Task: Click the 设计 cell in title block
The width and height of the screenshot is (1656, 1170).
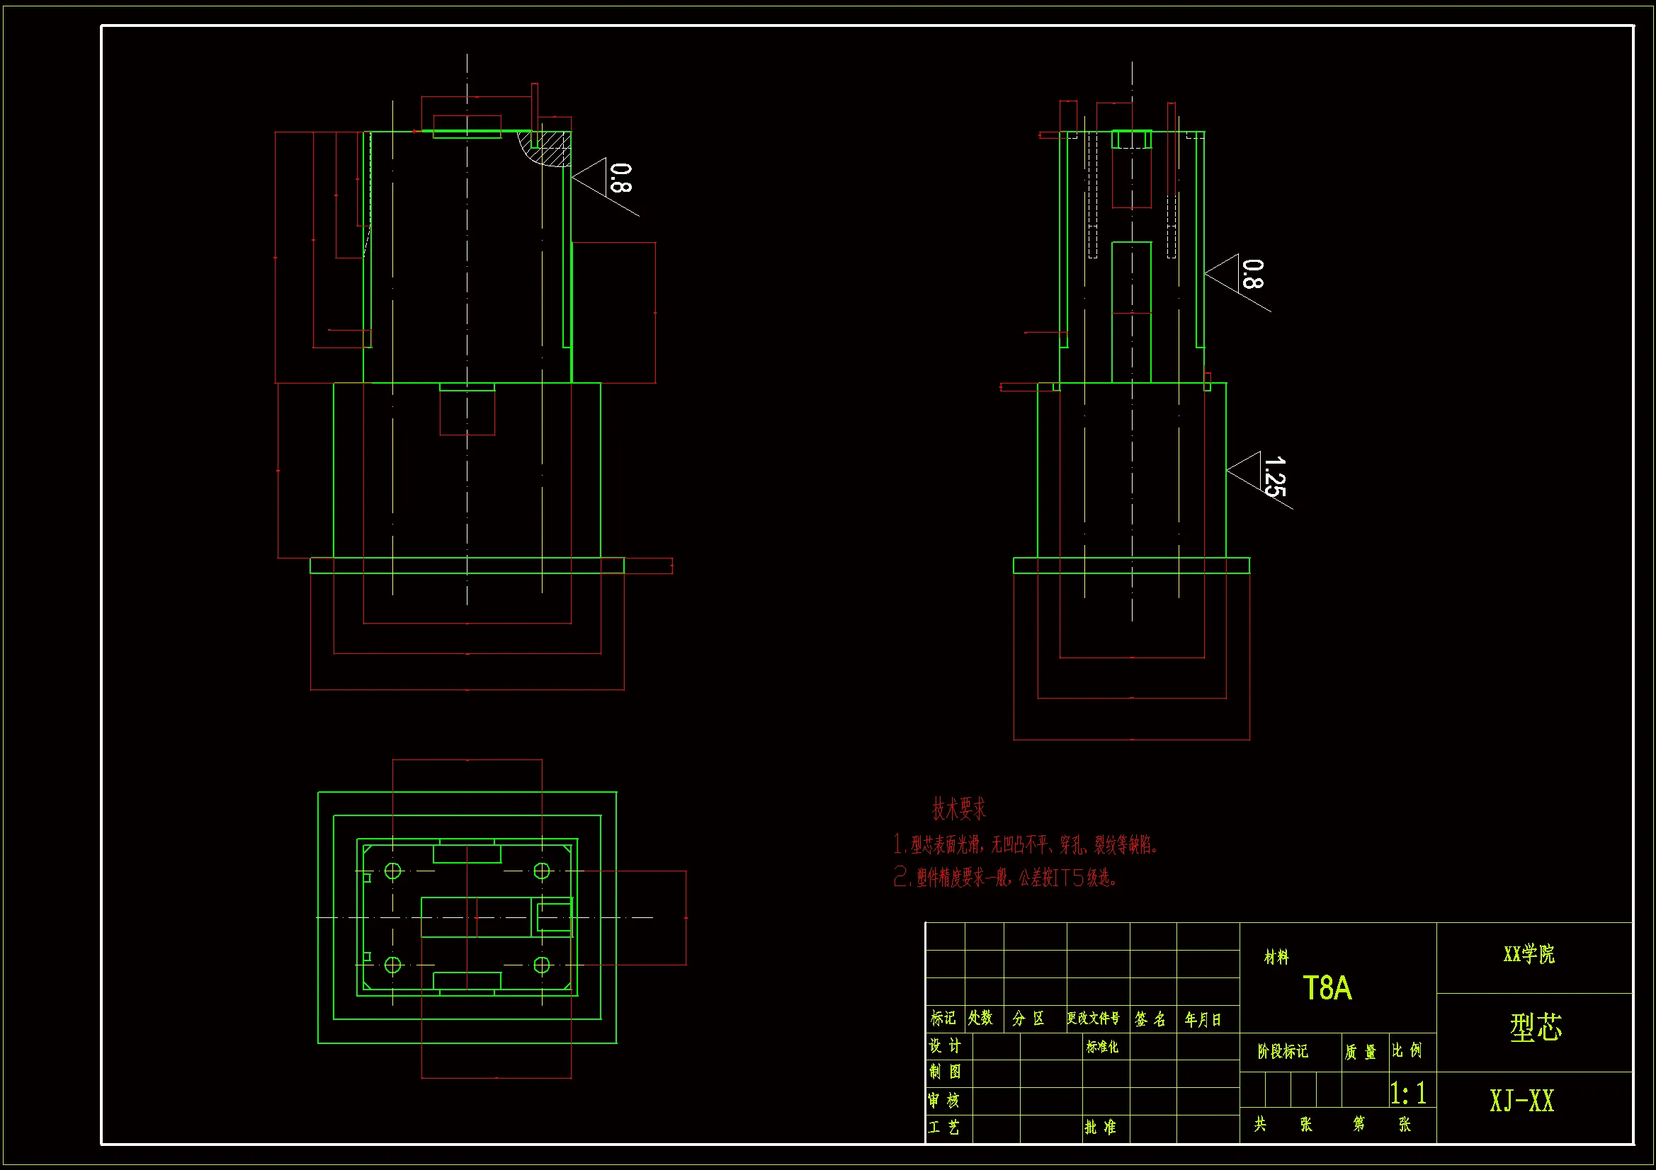Action: point(944,1046)
